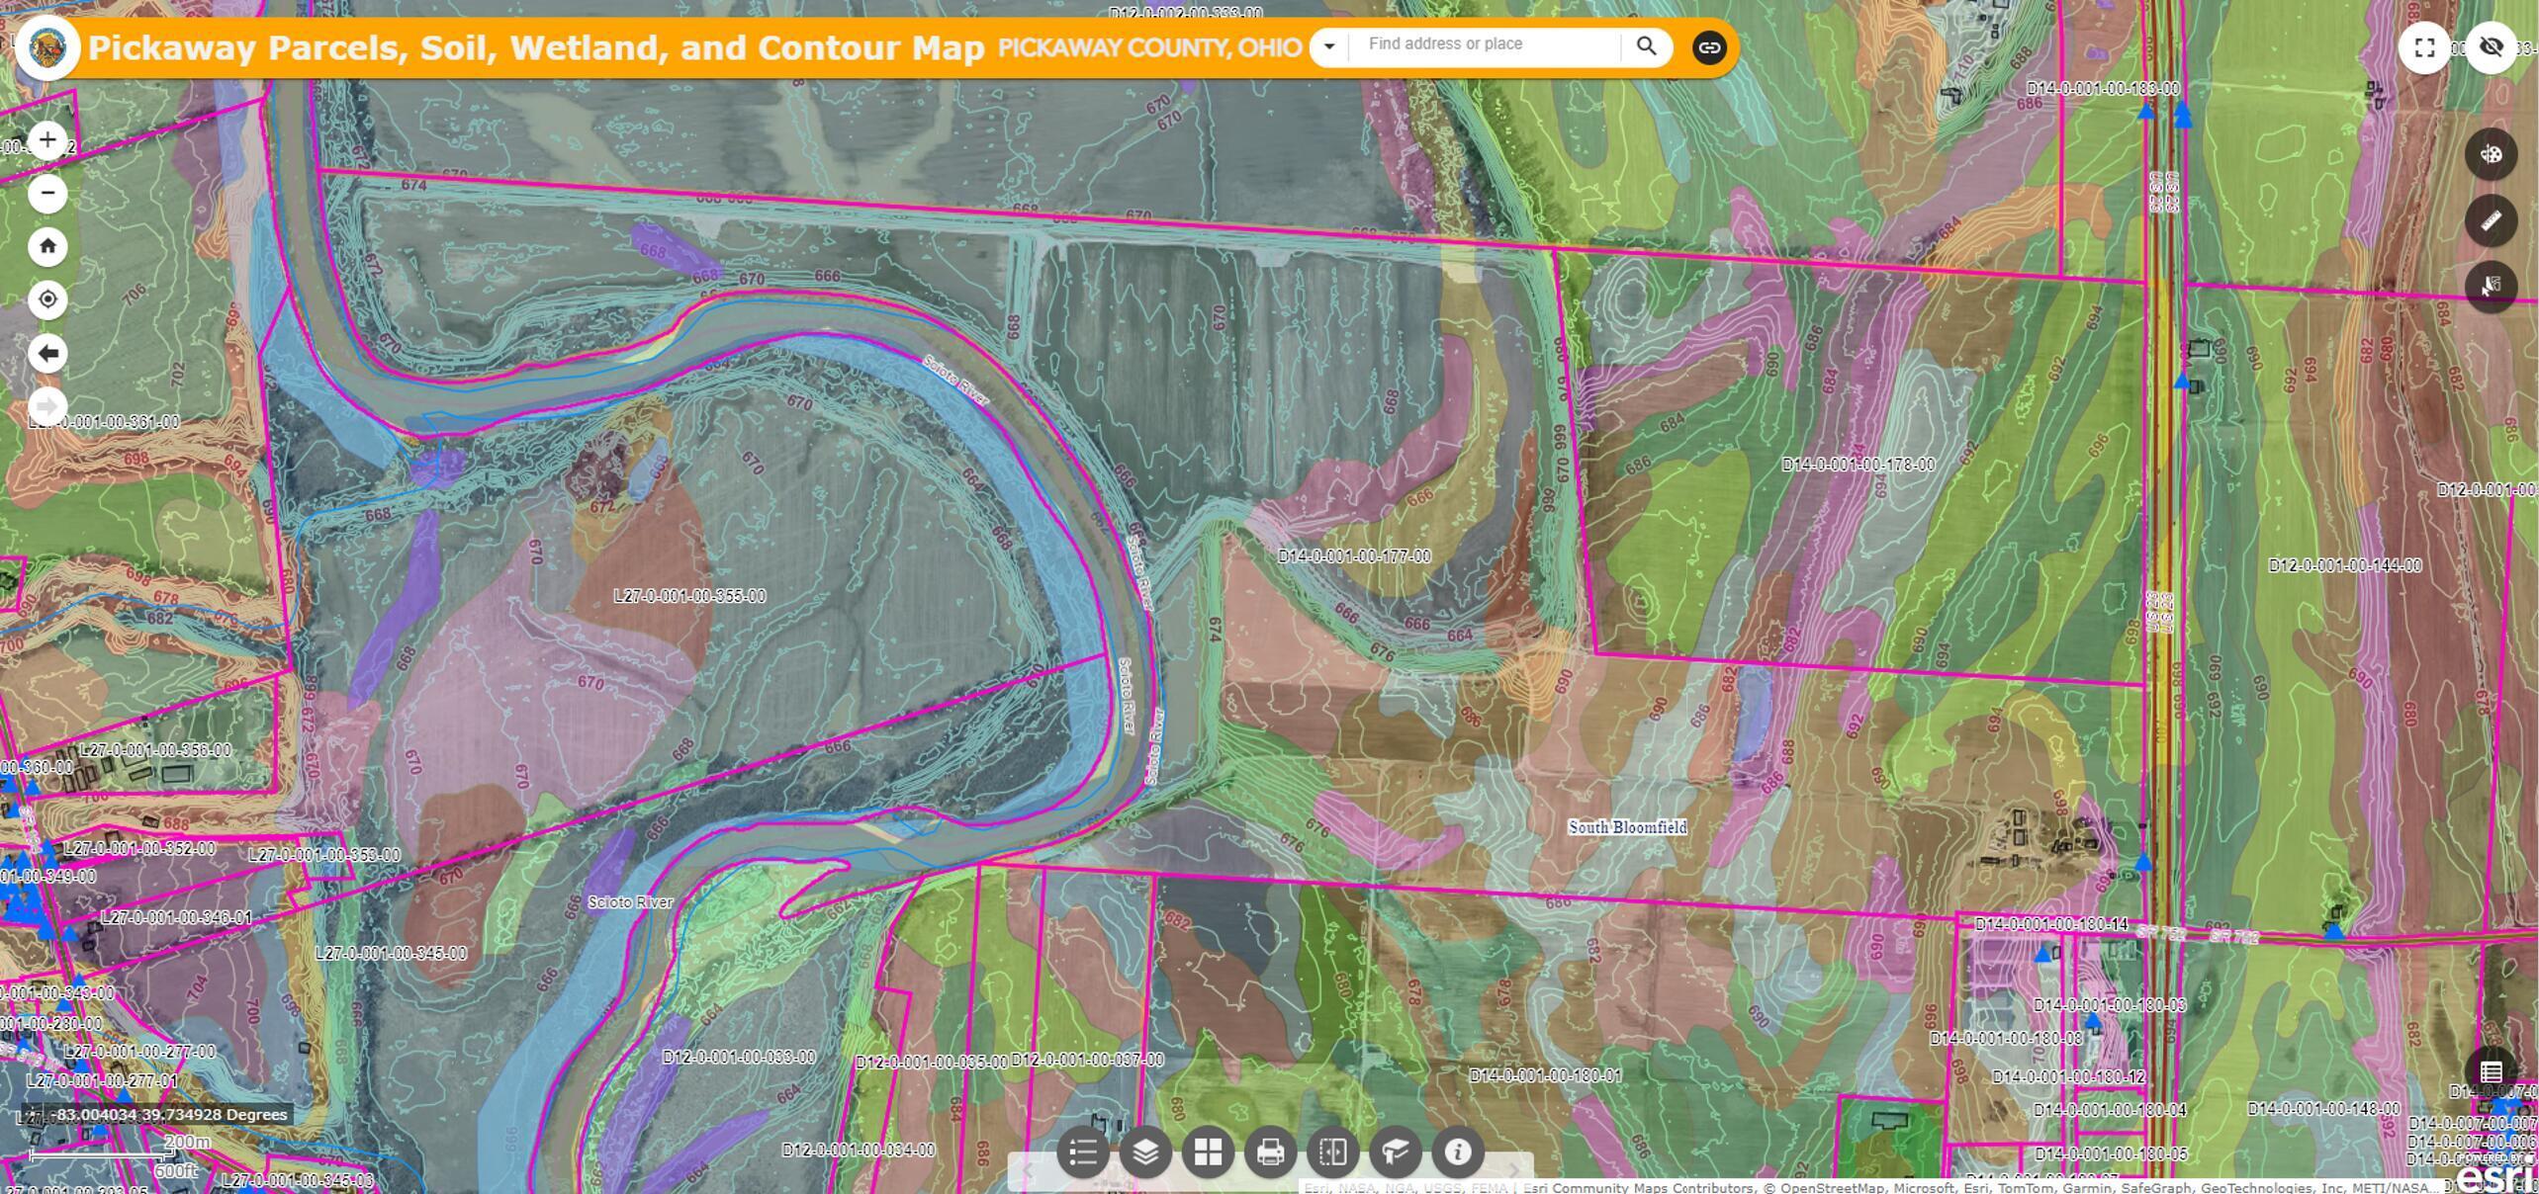Toggle fullscreen map view
The height and width of the screenshot is (1194, 2539).
pos(2424,47)
